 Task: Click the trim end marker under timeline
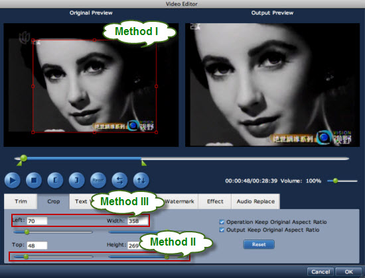pos(144,163)
